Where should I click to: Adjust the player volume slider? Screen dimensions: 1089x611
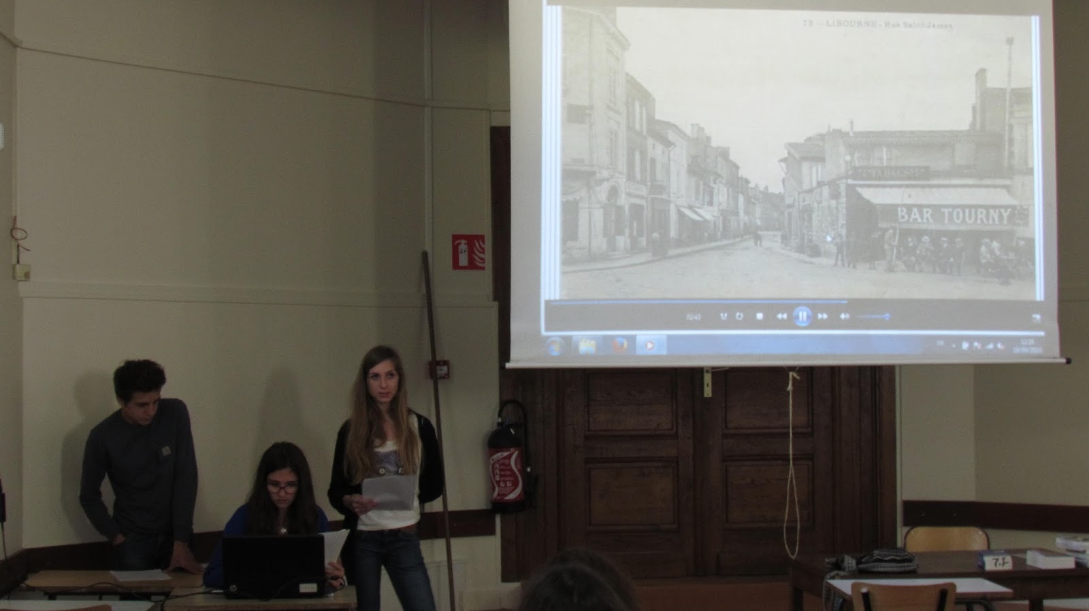[873, 316]
